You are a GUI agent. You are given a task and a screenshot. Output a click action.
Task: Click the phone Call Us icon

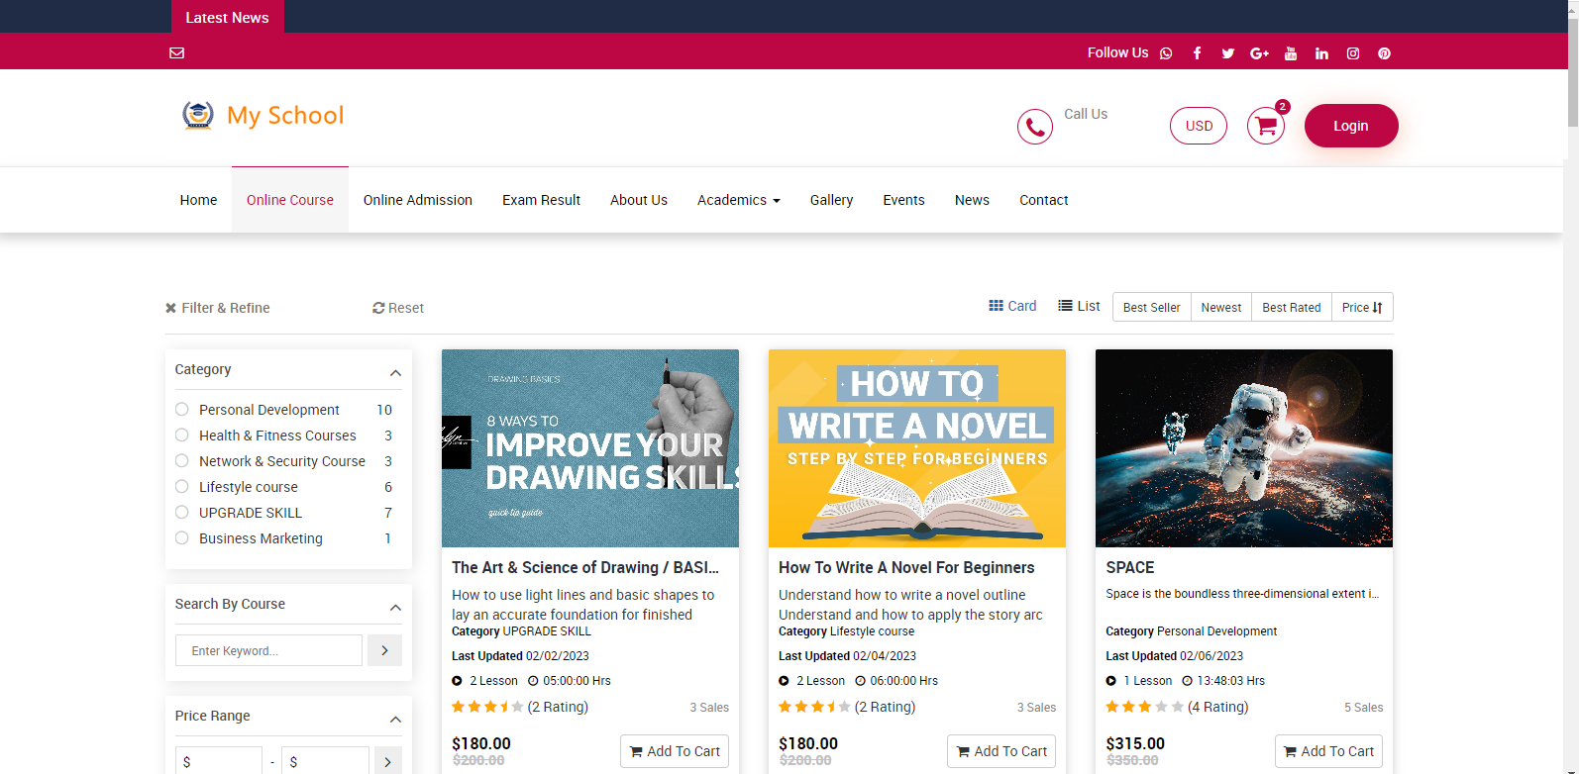click(1034, 127)
